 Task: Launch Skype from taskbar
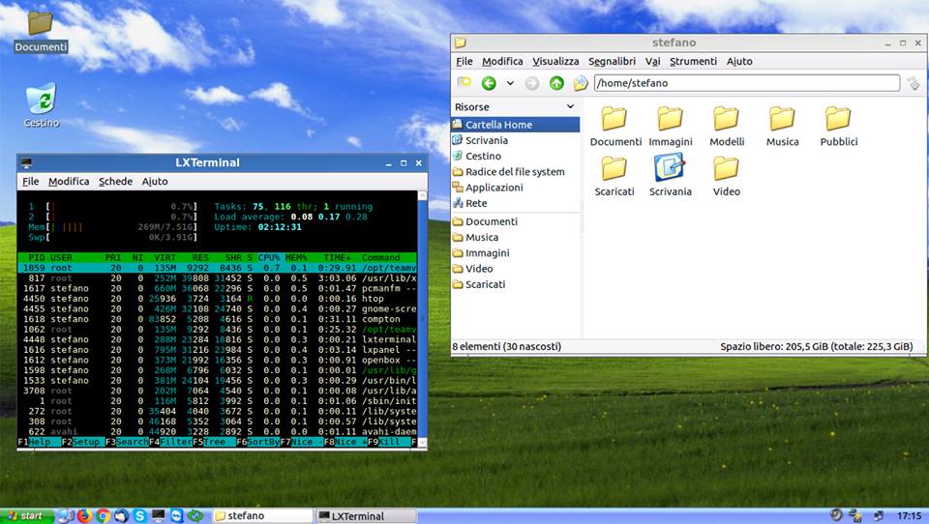point(139,515)
